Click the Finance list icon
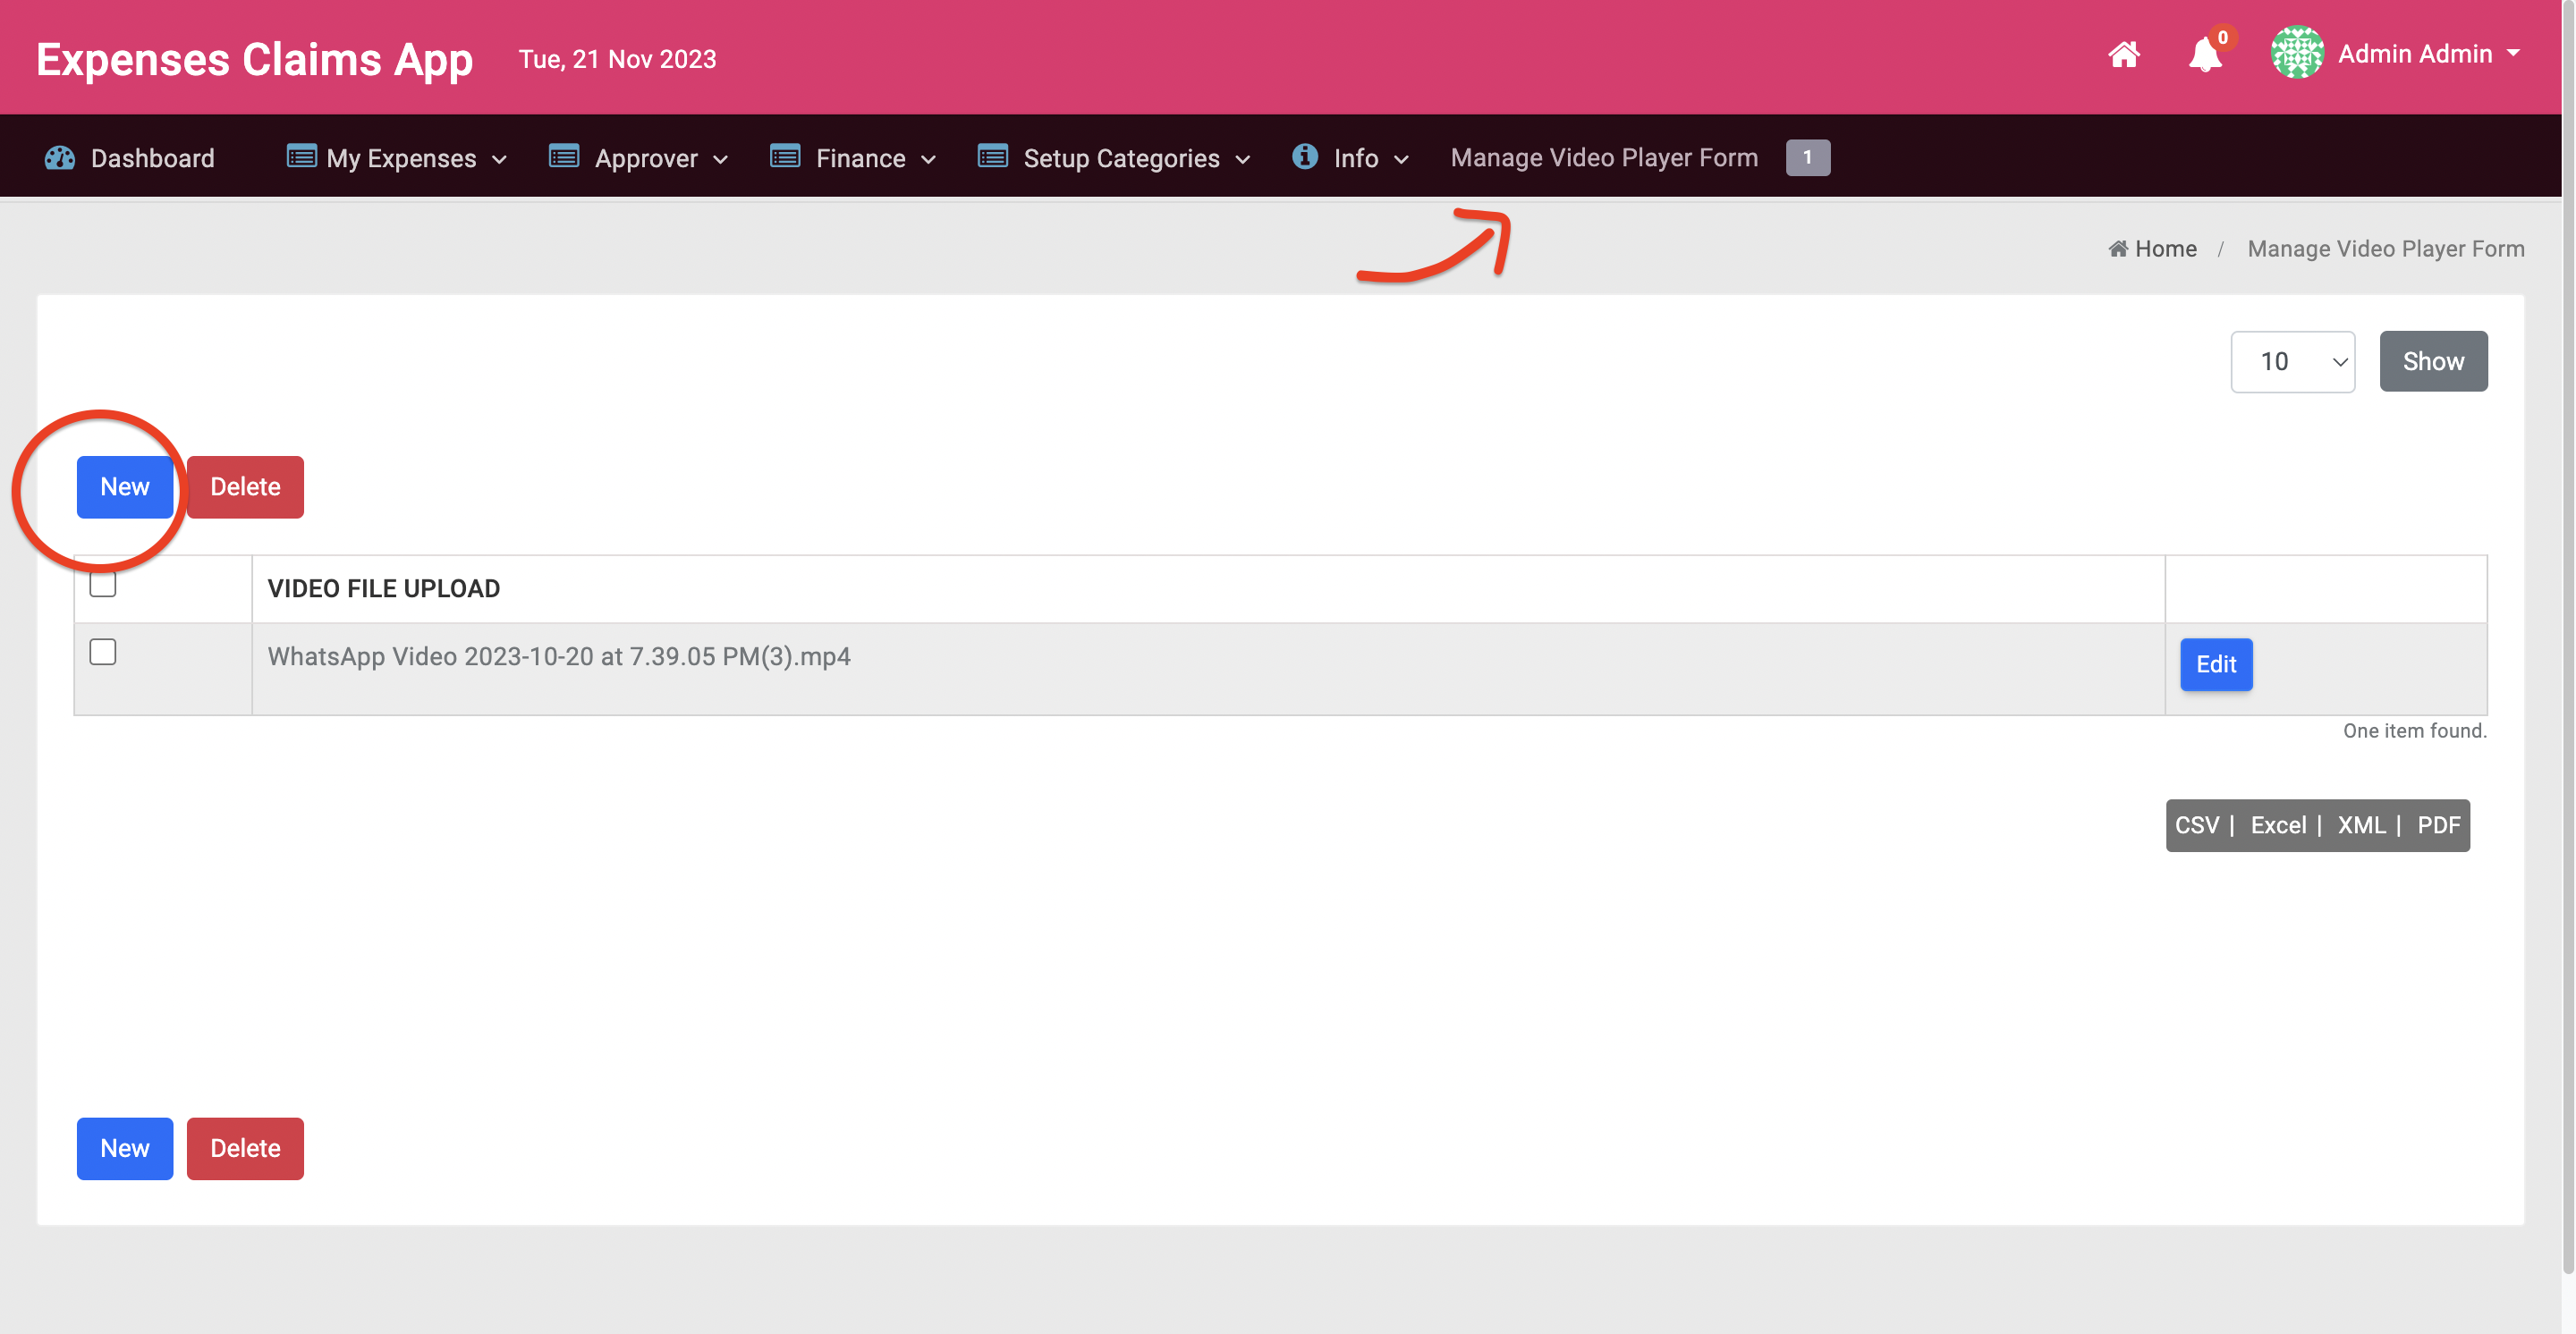The width and height of the screenshot is (2576, 1334). click(x=785, y=156)
